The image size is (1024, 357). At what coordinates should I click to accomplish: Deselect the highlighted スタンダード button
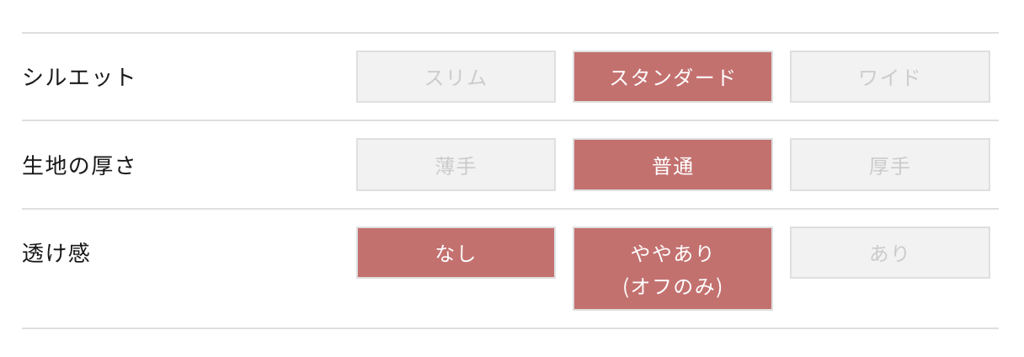coord(673,77)
